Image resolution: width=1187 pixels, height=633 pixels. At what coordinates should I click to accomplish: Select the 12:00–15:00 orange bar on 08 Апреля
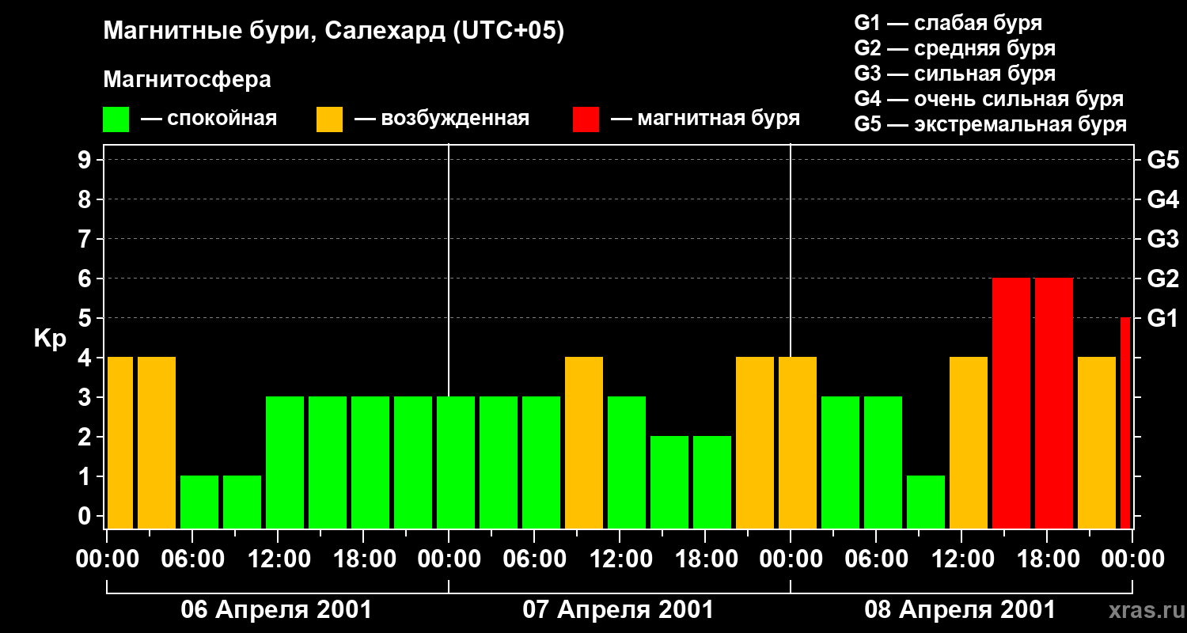pos(969,443)
